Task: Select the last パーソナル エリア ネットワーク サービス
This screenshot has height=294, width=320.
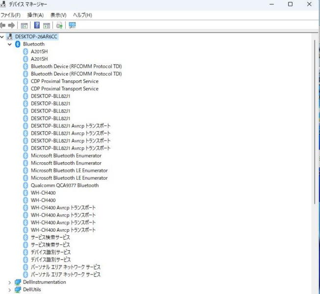Action: coord(65,274)
